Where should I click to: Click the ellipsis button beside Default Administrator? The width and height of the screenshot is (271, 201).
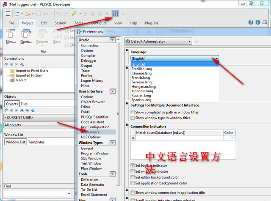click(196, 41)
